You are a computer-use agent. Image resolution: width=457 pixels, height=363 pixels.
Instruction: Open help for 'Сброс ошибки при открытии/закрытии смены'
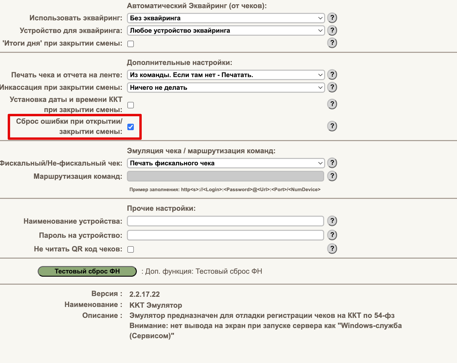pos(332,126)
